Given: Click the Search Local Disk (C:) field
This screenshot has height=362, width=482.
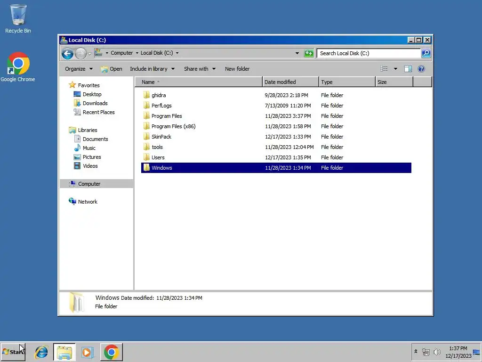Looking at the screenshot, I should click(x=369, y=53).
